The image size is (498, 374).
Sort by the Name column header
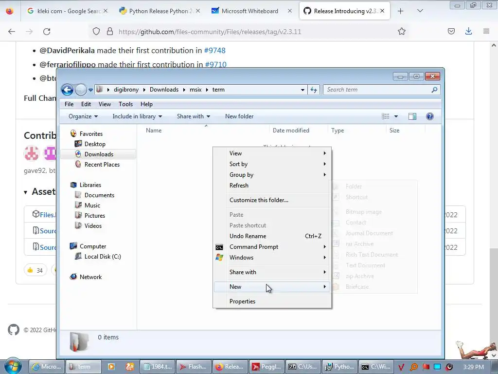(x=153, y=131)
